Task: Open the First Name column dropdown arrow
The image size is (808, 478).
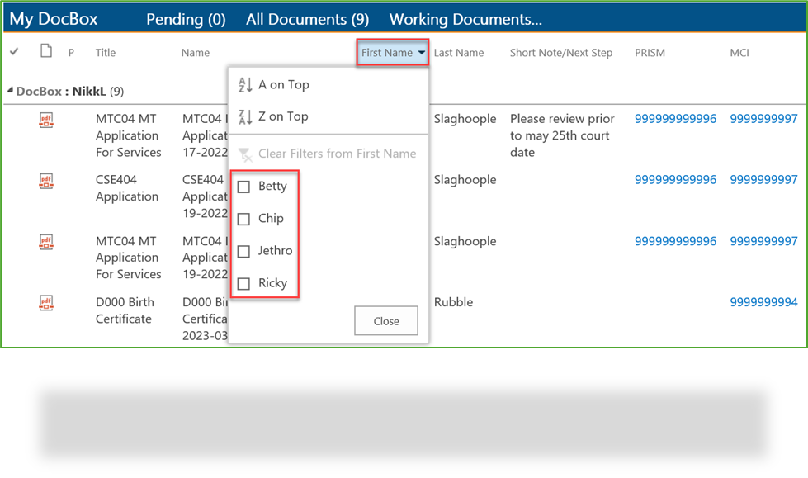Action: pos(422,52)
